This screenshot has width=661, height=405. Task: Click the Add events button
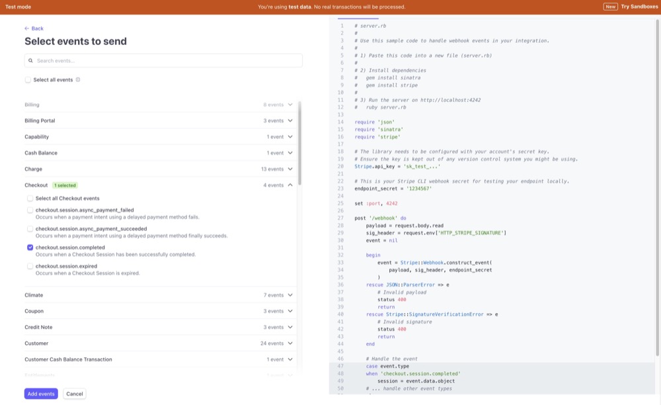coord(41,394)
